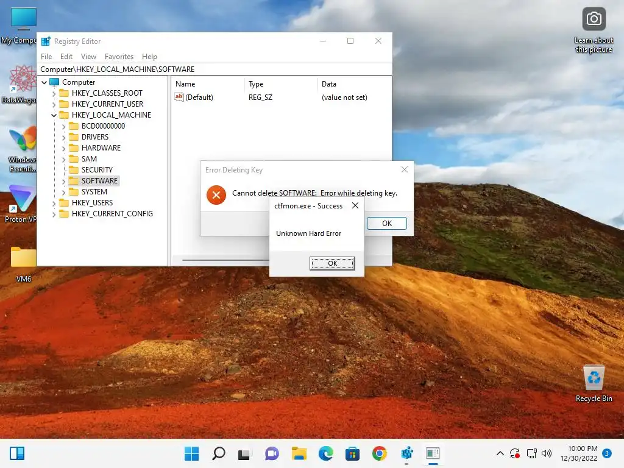Click the registry address bar path
Viewport: 624px width, 468px height.
point(118,69)
